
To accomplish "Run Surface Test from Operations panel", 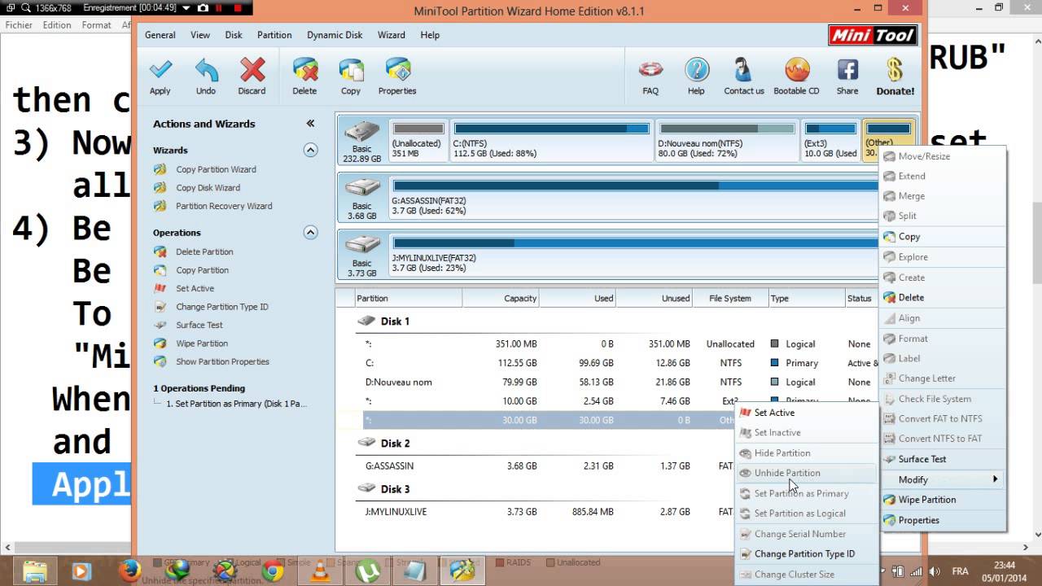I will (x=199, y=325).
